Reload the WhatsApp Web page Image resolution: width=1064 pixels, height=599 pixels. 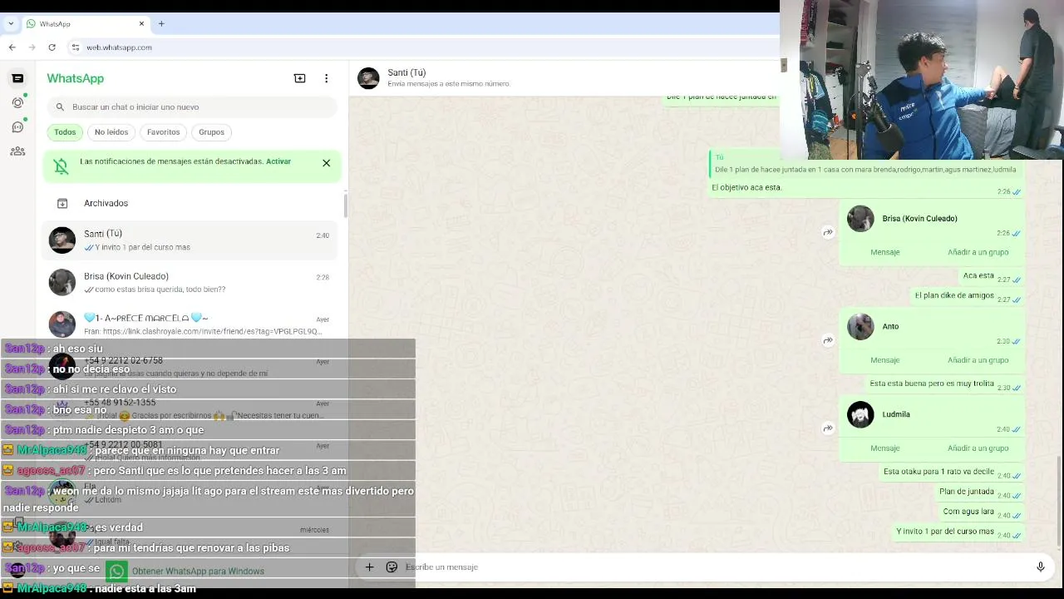(x=52, y=47)
